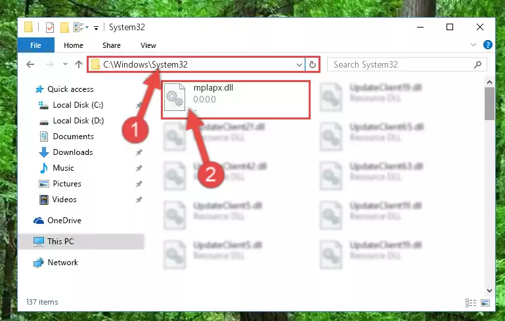Click the Properties quick access toolbar icon
The width and height of the screenshot is (505, 321).
tap(50, 28)
